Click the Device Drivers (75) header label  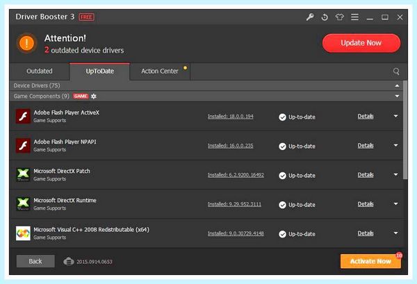(x=37, y=85)
